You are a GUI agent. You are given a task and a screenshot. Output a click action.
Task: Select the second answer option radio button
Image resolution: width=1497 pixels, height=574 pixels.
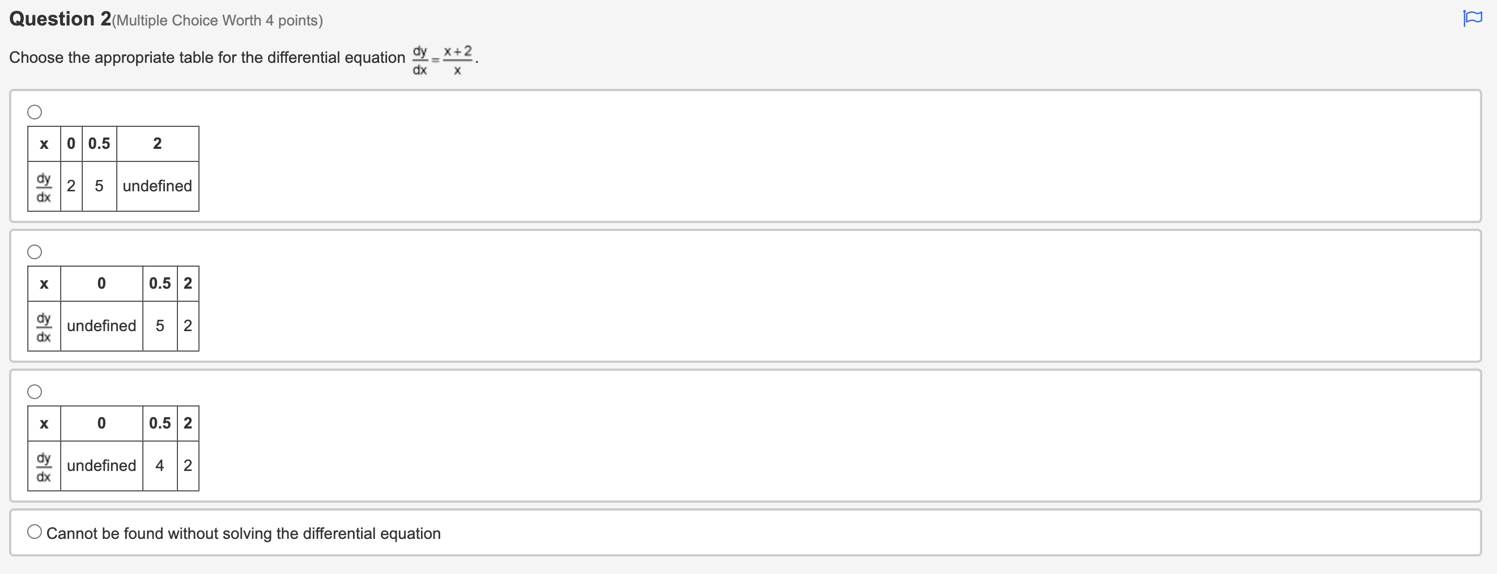tap(35, 251)
